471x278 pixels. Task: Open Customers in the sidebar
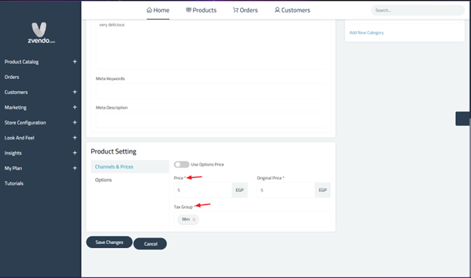pyautogui.click(x=16, y=92)
